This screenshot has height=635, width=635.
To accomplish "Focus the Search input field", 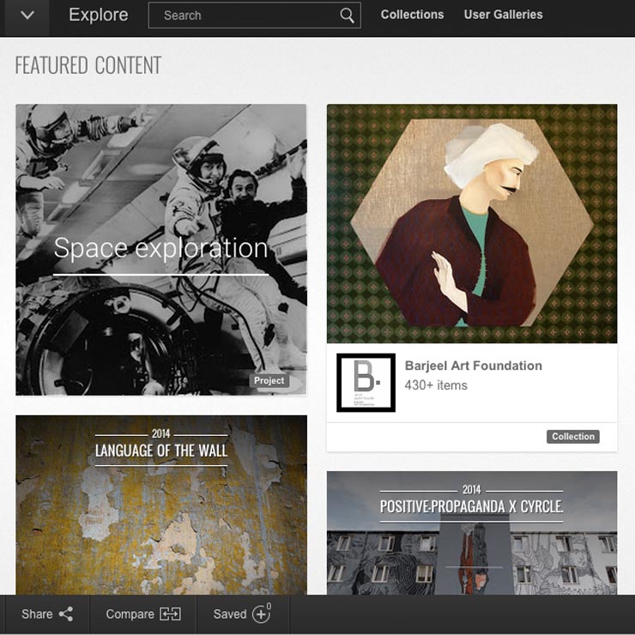I will click(x=254, y=15).
